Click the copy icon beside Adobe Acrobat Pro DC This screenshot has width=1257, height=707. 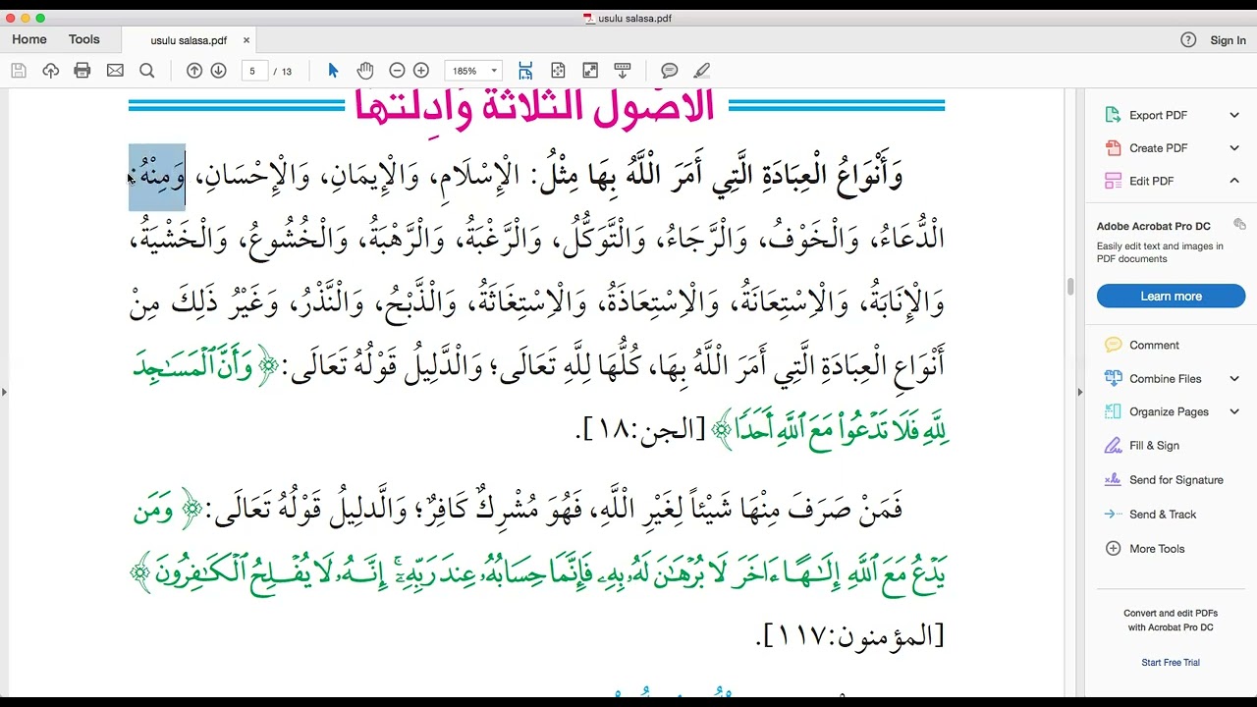[1239, 225]
